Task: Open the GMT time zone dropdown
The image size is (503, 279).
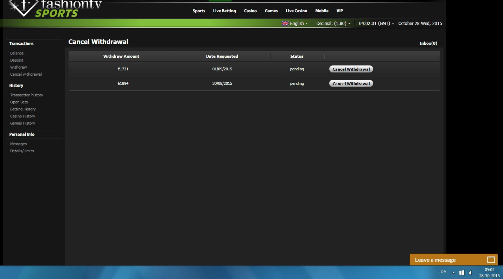Action: pos(376,23)
